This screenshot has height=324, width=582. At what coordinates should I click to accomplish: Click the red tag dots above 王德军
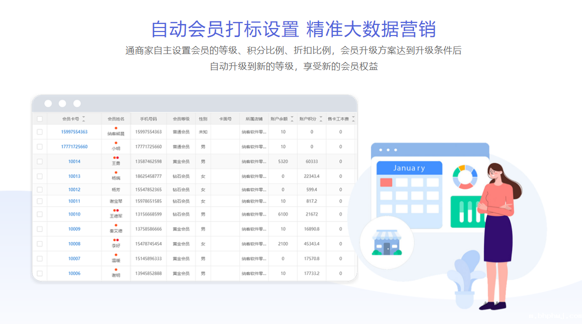[x=116, y=210]
